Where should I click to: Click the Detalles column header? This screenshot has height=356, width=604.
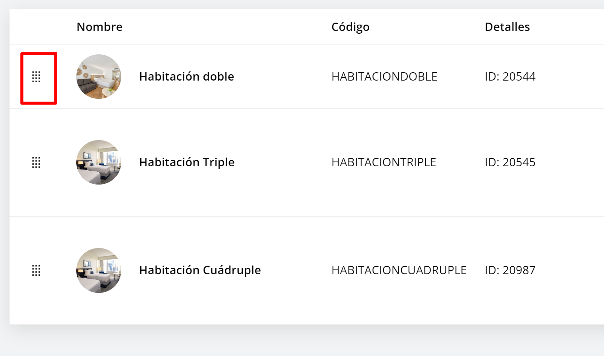tap(507, 27)
